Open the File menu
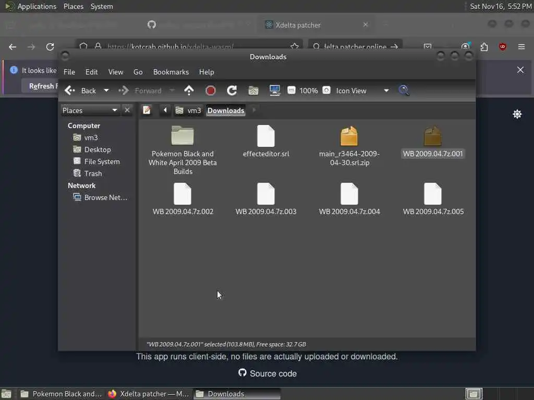This screenshot has height=400, width=534. [69, 72]
